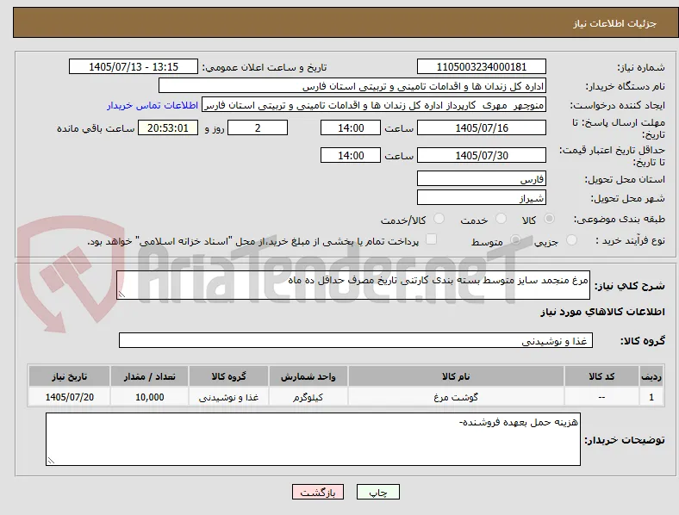Click the ردیف column header
This screenshot has width=679, height=515.
651,376
